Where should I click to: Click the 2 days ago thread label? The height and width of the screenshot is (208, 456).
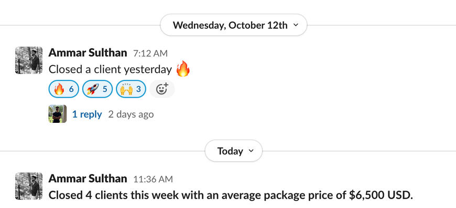click(131, 114)
